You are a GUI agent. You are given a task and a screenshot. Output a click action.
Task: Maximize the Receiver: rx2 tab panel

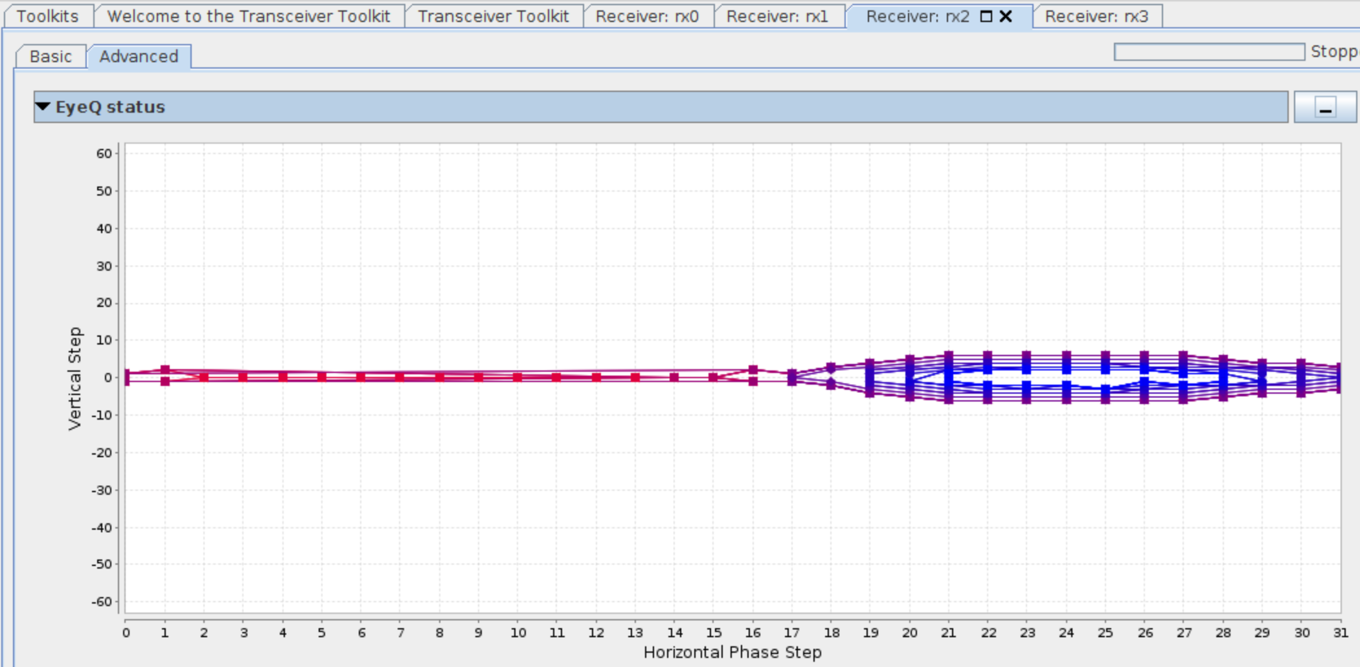point(986,16)
